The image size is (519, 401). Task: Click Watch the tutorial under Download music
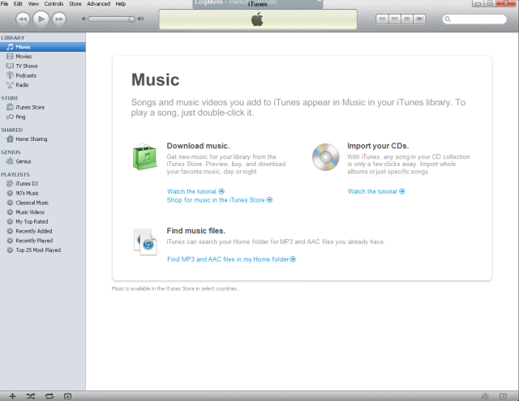[x=195, y=191]
